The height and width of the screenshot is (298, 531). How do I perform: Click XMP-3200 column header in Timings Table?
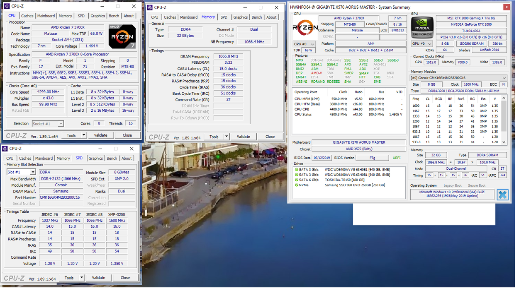tap(117, 214)
